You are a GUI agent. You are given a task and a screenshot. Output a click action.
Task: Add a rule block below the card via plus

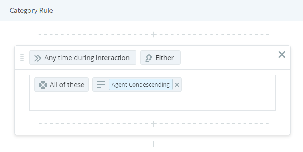point(153,144)
